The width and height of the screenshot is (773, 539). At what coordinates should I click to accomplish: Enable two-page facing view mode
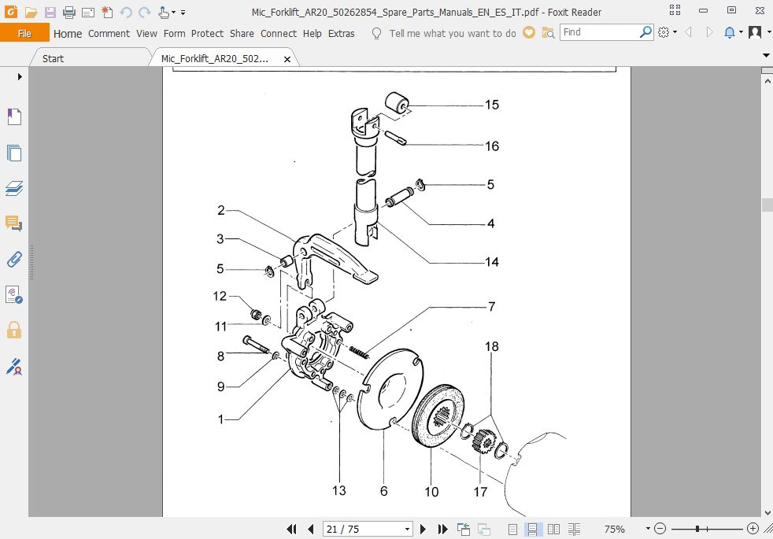coord(553,529)
